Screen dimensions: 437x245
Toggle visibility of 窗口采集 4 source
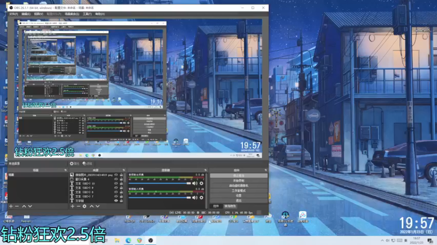tap(116, 179)
